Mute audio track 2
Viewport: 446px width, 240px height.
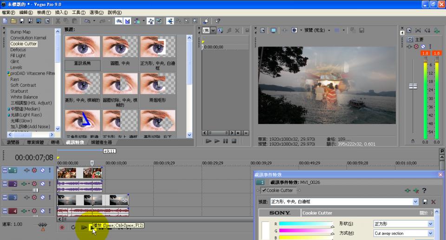(x=42, y=184)
